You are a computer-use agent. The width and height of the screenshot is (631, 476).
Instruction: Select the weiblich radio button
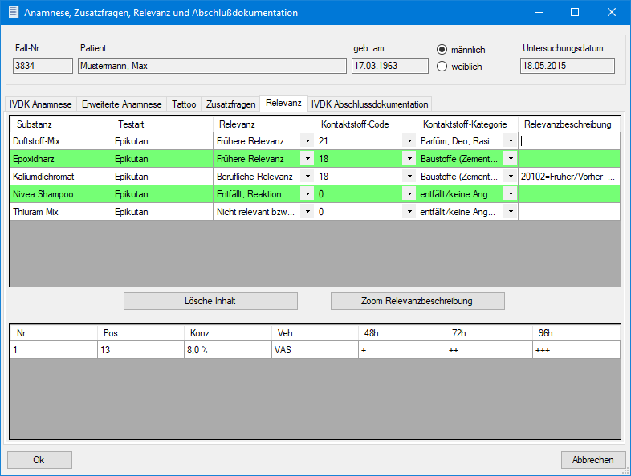[x=442, y=67]
